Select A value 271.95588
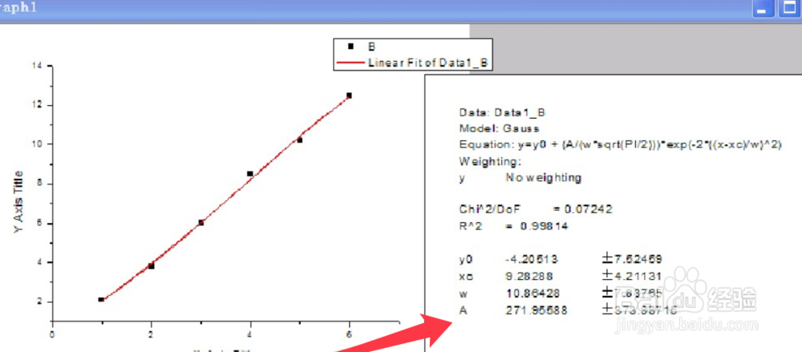802x352 pixels. [536, 310]
